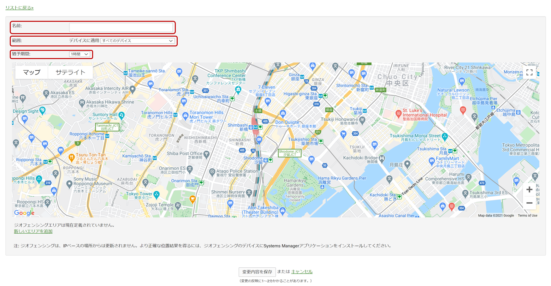Screen dimensions: 551x286
Task: Click the Chuo City 中央区 label
Action: point(397,80)
